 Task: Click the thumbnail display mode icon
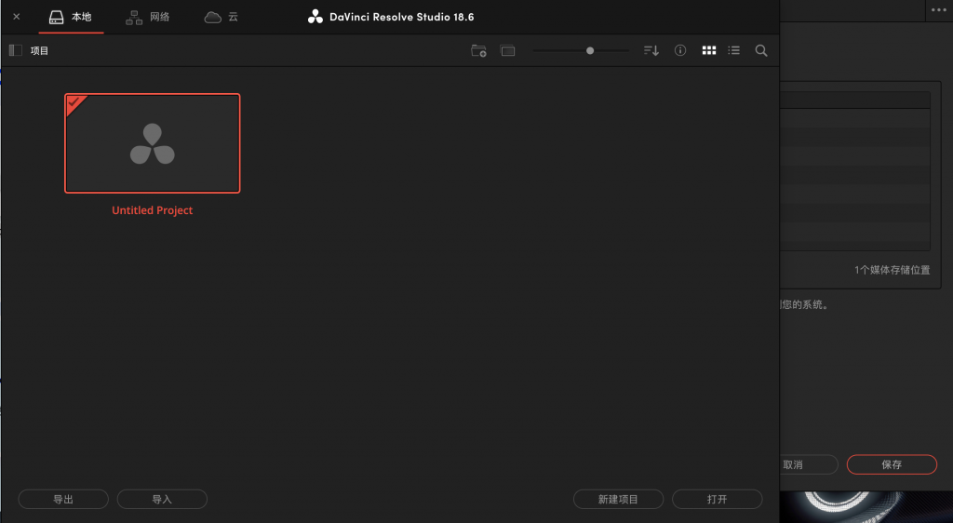pyautogui.click(x=507, y=50)
